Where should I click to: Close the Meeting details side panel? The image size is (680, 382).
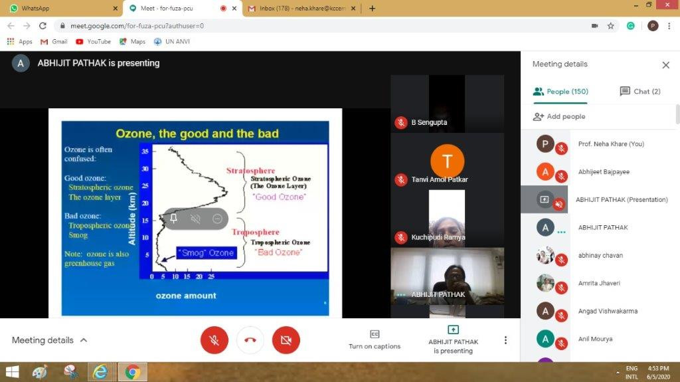point(665,65)
